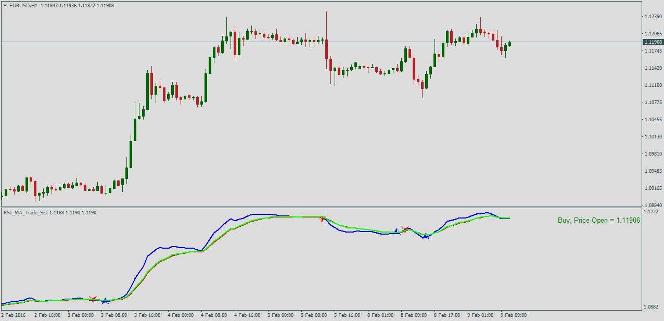Click the '3 Feb 16:00' time label
Screen dimensions: 664x321
tap(147, 315)
